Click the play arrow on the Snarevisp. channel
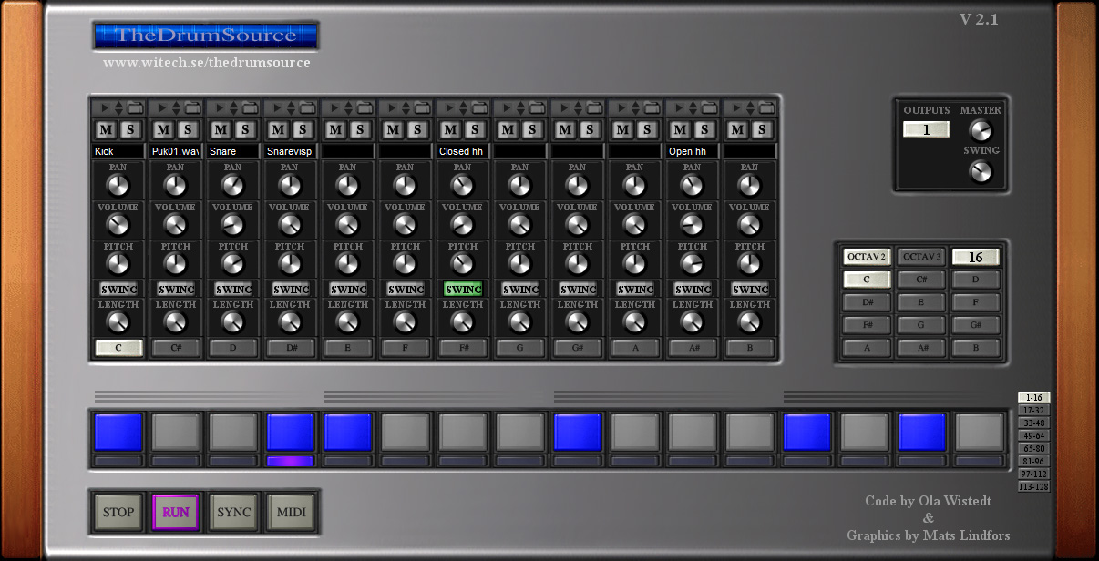1099x561 pixels. (277, 107)
